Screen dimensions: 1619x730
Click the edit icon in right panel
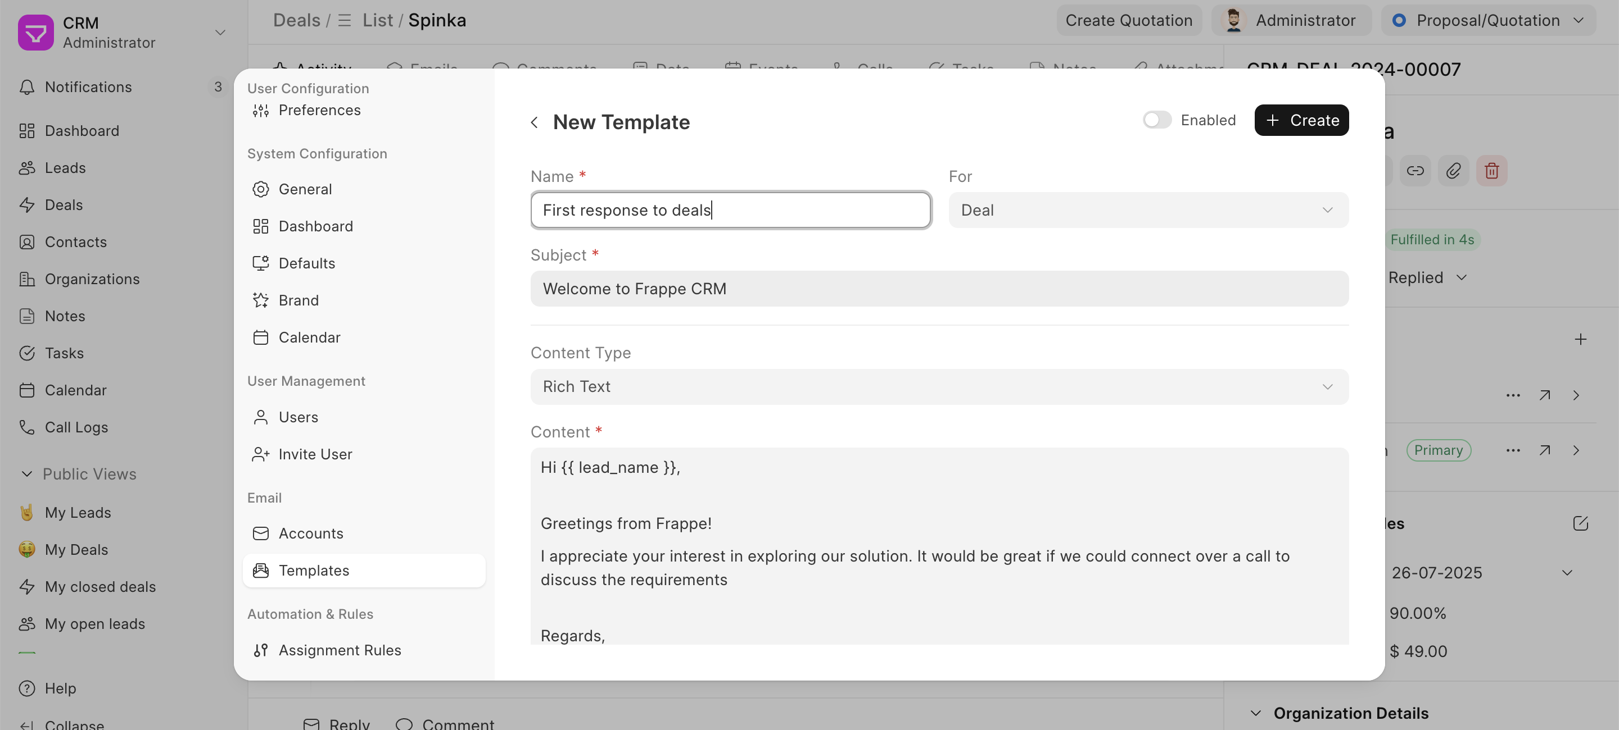coord(1580,523)
